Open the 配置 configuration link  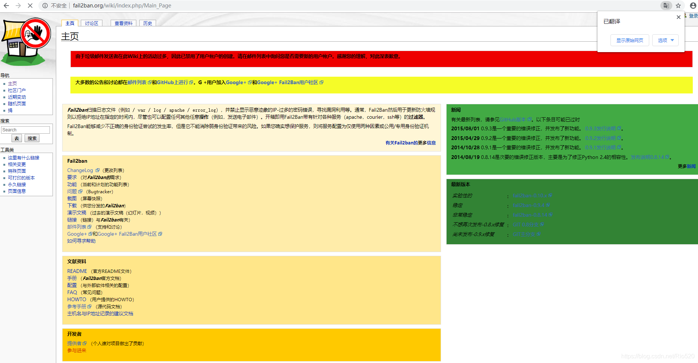[x=72, y=285]
